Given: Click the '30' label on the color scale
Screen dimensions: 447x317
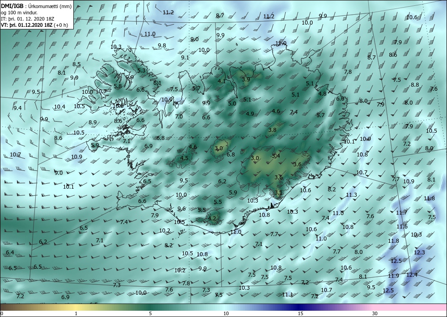Looking at the screenshot, I should pyautogui.click(x=375, y=313).
